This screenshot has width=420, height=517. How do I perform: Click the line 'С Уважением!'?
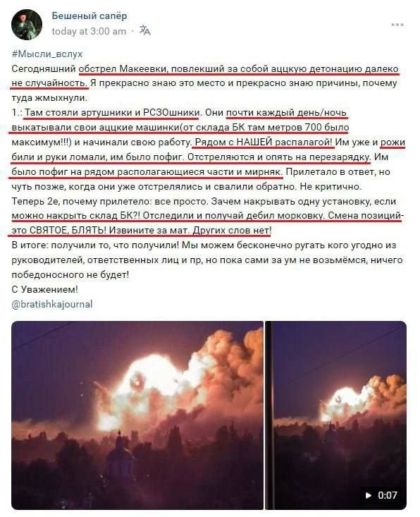(45, 289)
